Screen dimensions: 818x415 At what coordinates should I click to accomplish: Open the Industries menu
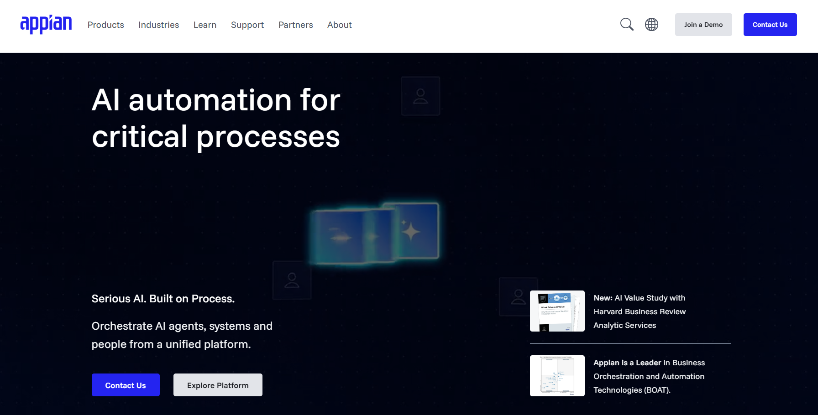pos(159,25)
